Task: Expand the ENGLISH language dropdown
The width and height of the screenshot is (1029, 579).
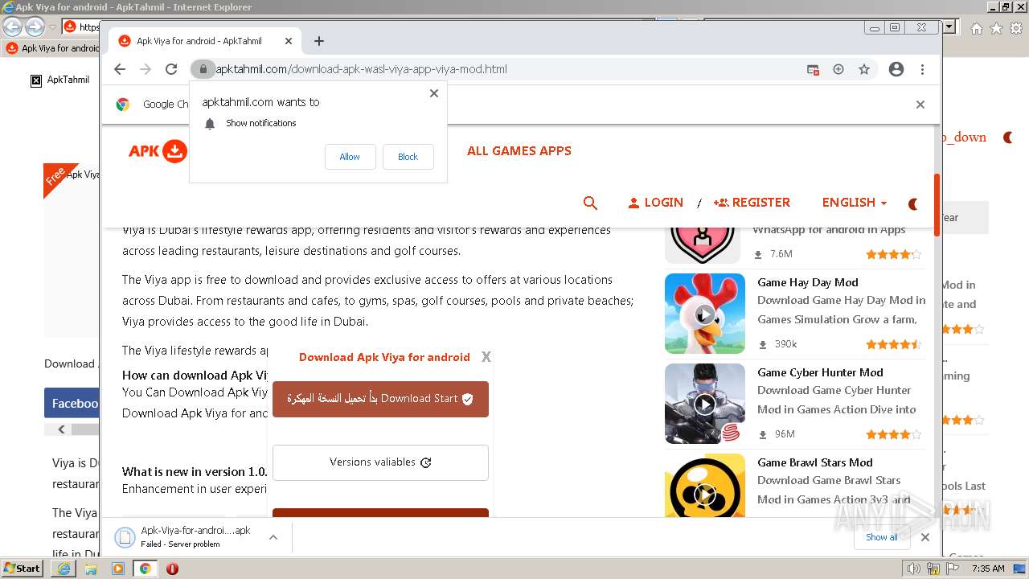Action: [855, 203]
